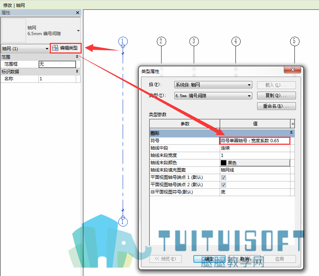Open the 族 family dropdown 系统族:轴网
The height and width of the screenshot is (276, 319).
[x=213, y=85]
